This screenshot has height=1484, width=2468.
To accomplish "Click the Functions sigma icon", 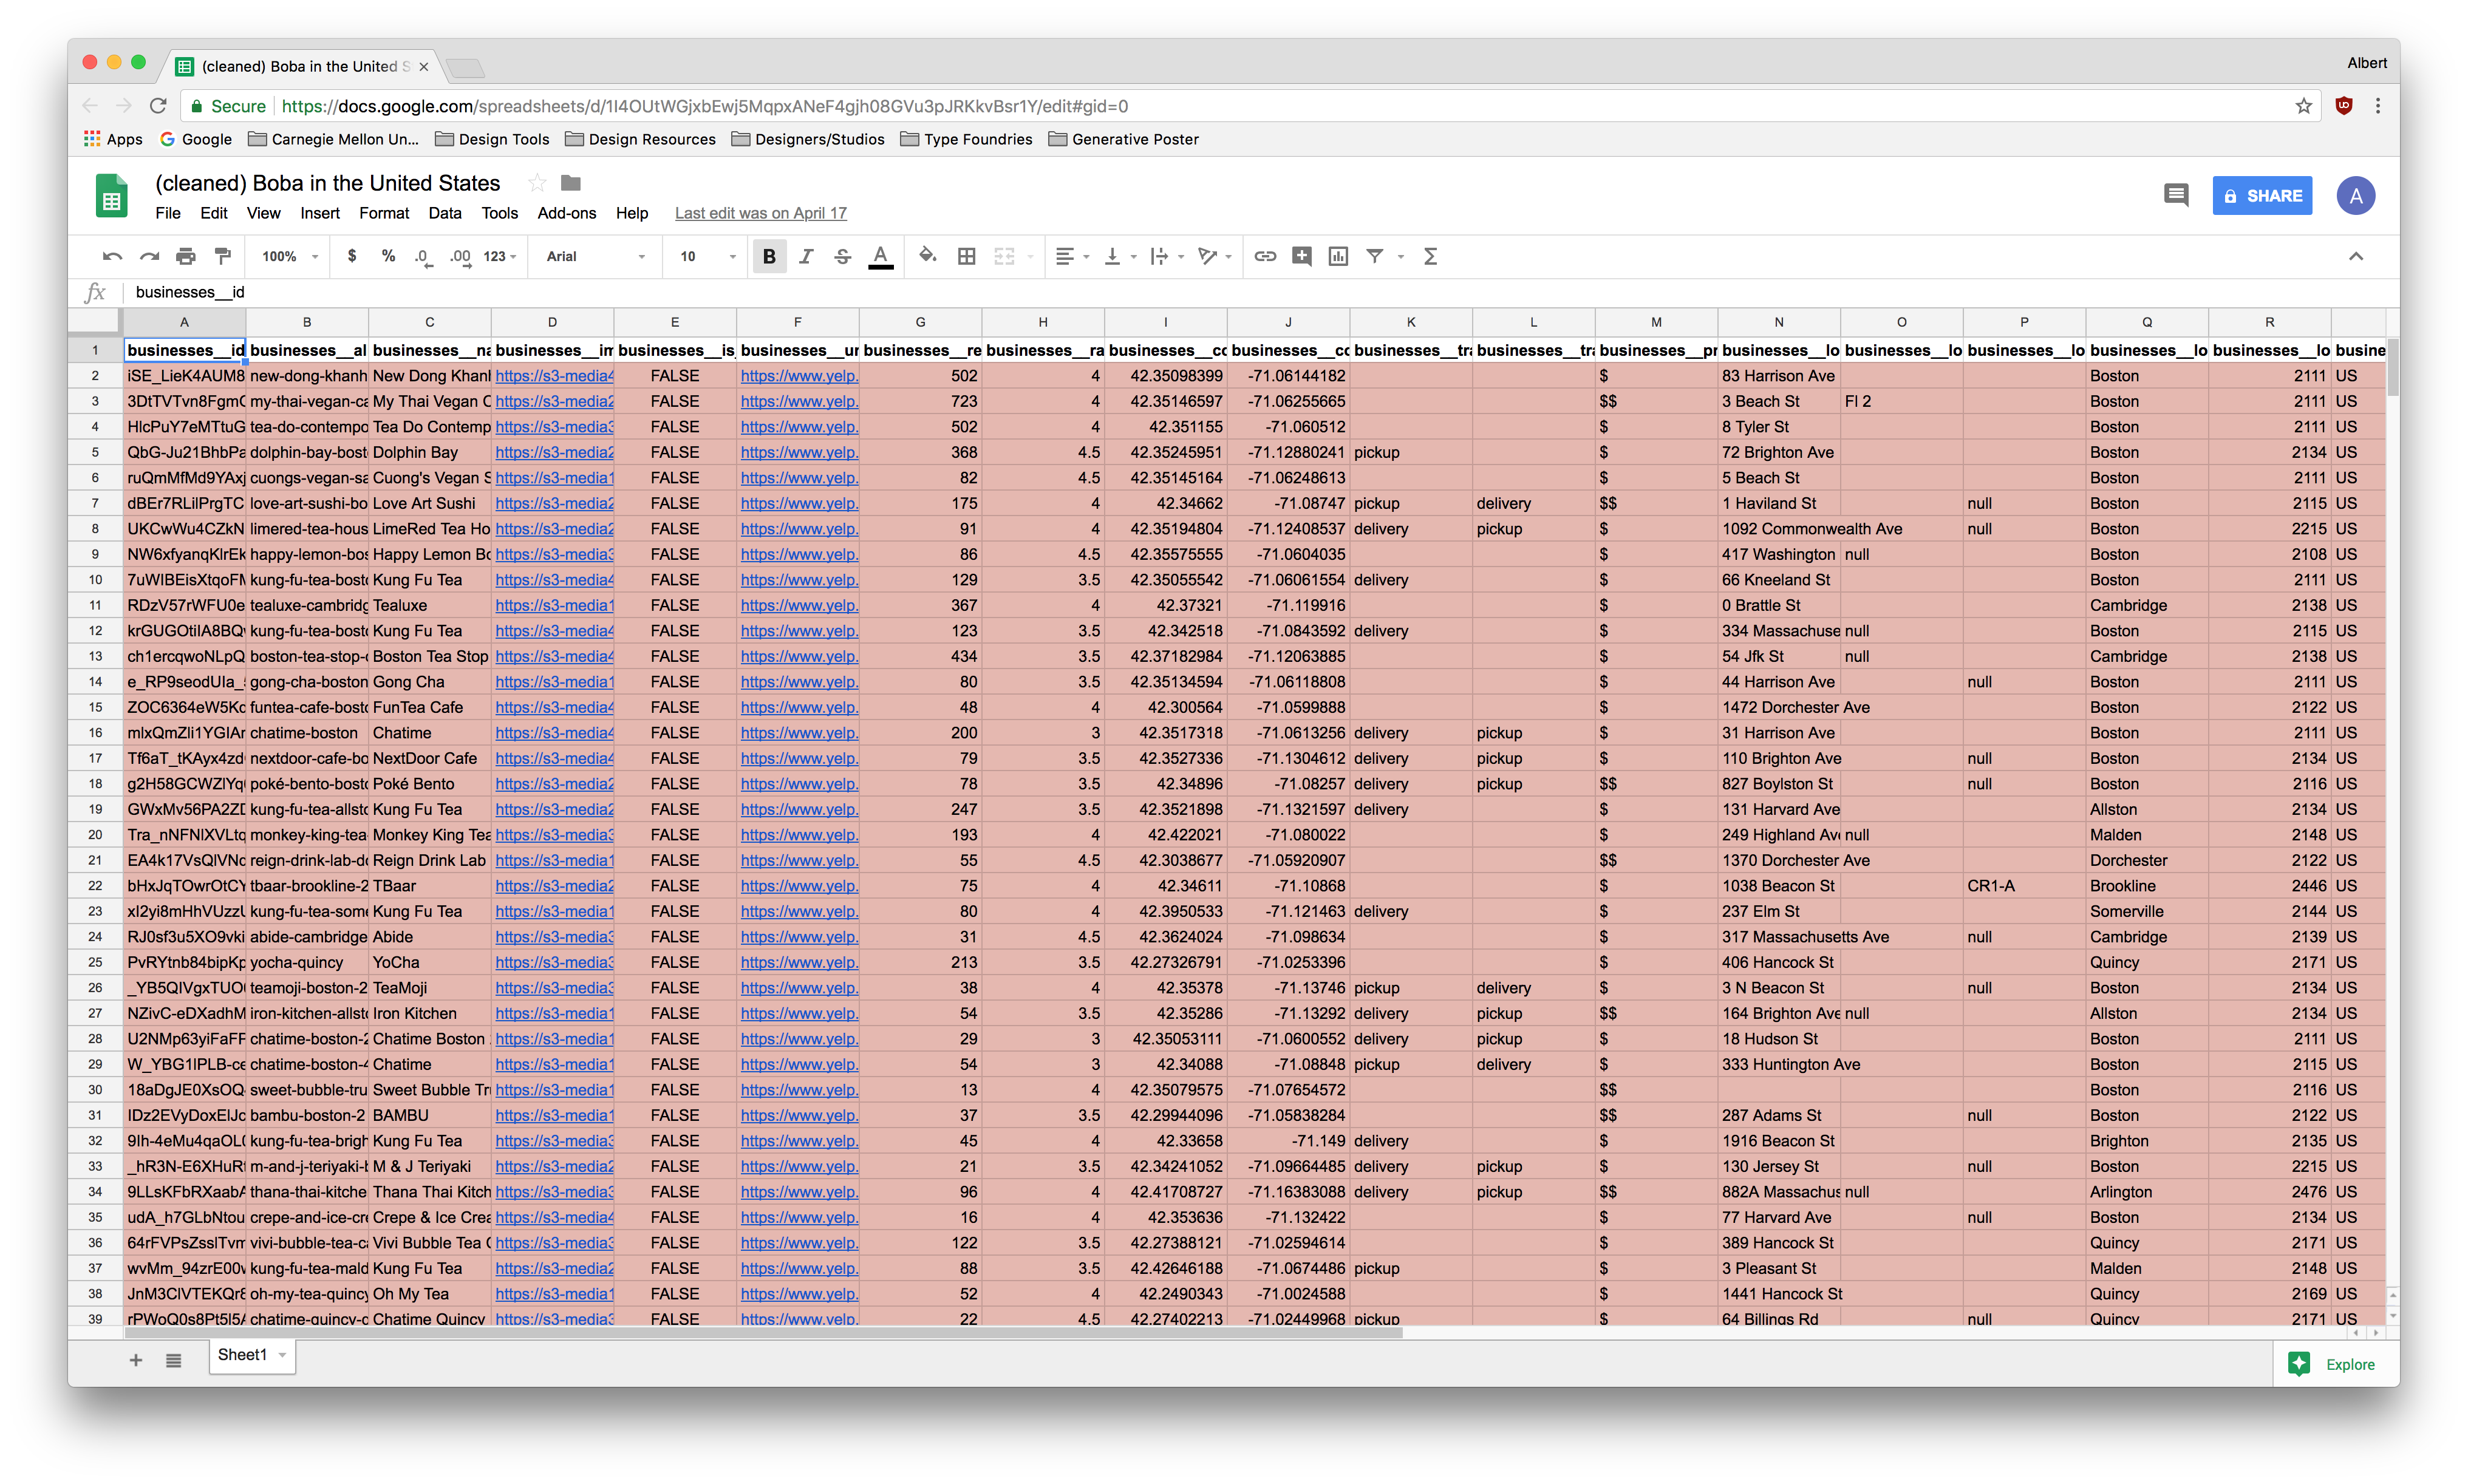I will tap(1430, 257).
